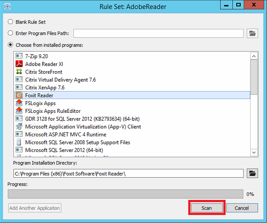Click the 7-Zip 9.20 program icon
The image size is (267, 223).
pos(19,56)
